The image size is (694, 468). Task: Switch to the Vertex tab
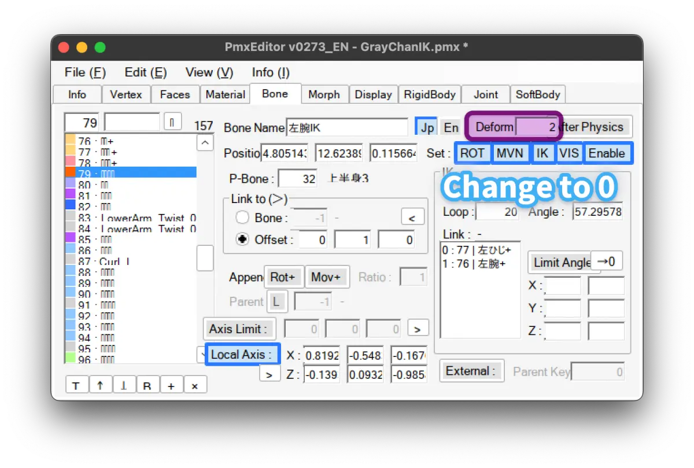(126, 94)
